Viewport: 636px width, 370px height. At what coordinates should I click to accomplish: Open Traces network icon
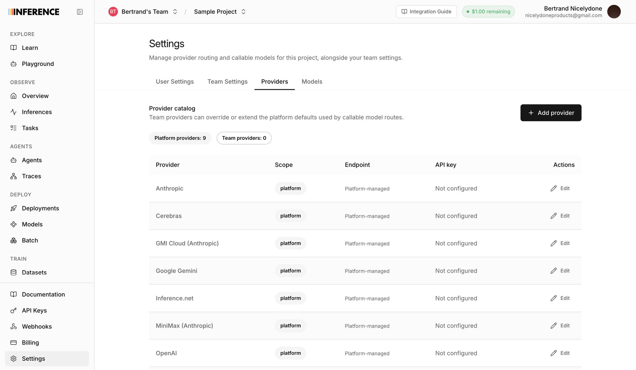pyautogui.click(x=14, y=176)
